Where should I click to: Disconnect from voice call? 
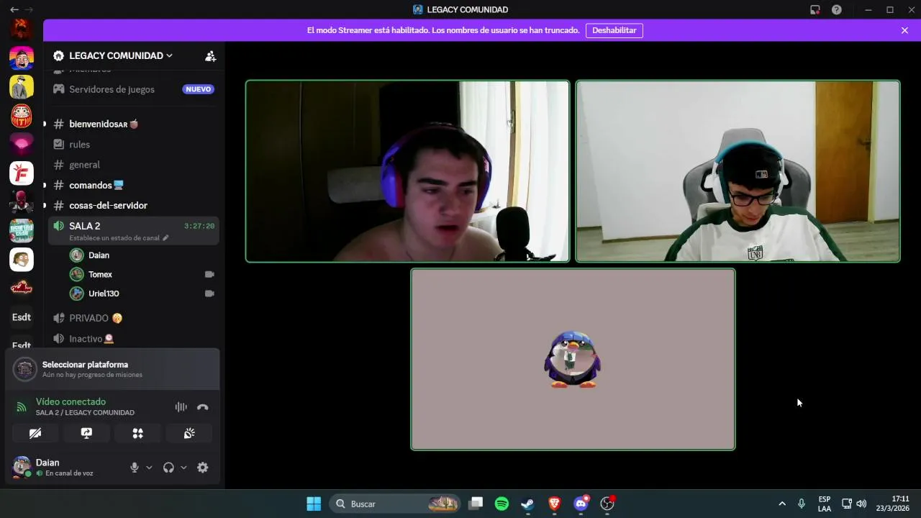click(x=203, y=407)
